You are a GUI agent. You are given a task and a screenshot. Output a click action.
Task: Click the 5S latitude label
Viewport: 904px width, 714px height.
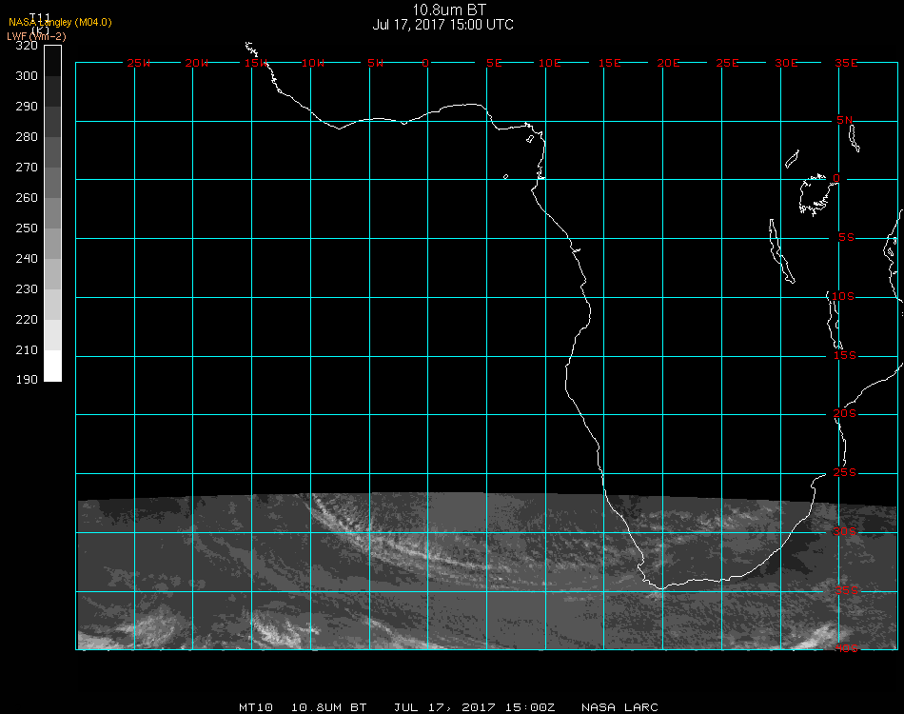point(846,238)
